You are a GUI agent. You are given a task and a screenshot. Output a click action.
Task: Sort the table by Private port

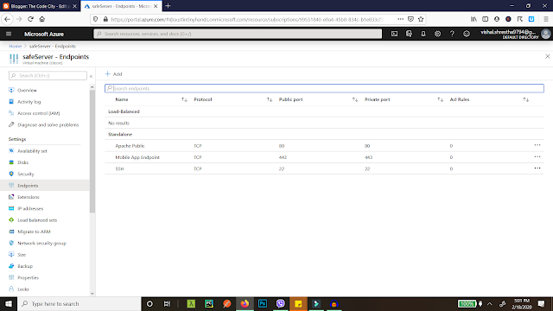tap(440, 100)
